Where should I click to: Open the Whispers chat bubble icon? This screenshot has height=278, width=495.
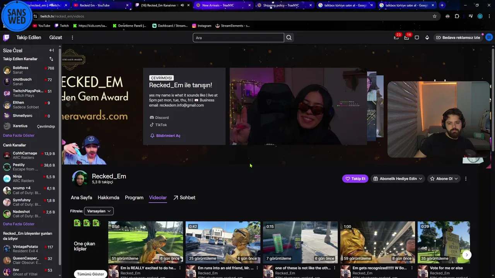417,37
